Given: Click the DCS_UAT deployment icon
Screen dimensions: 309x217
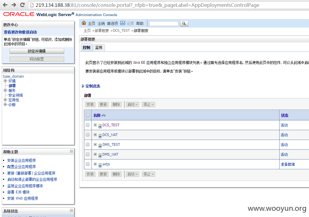Looking at the screenshot, I should [x=100, y=136].
